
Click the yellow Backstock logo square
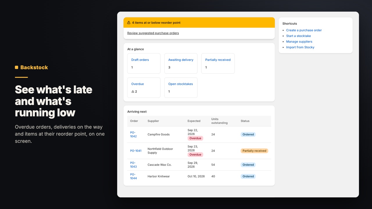pyautogui.click(x=17, y=67)
